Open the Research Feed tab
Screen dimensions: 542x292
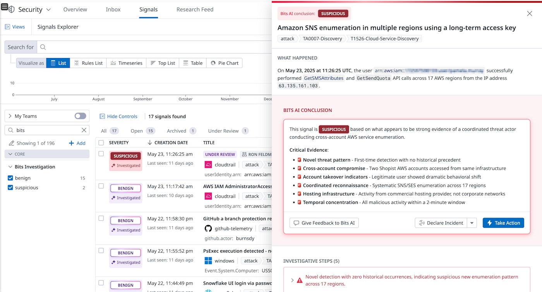point(195,9)
